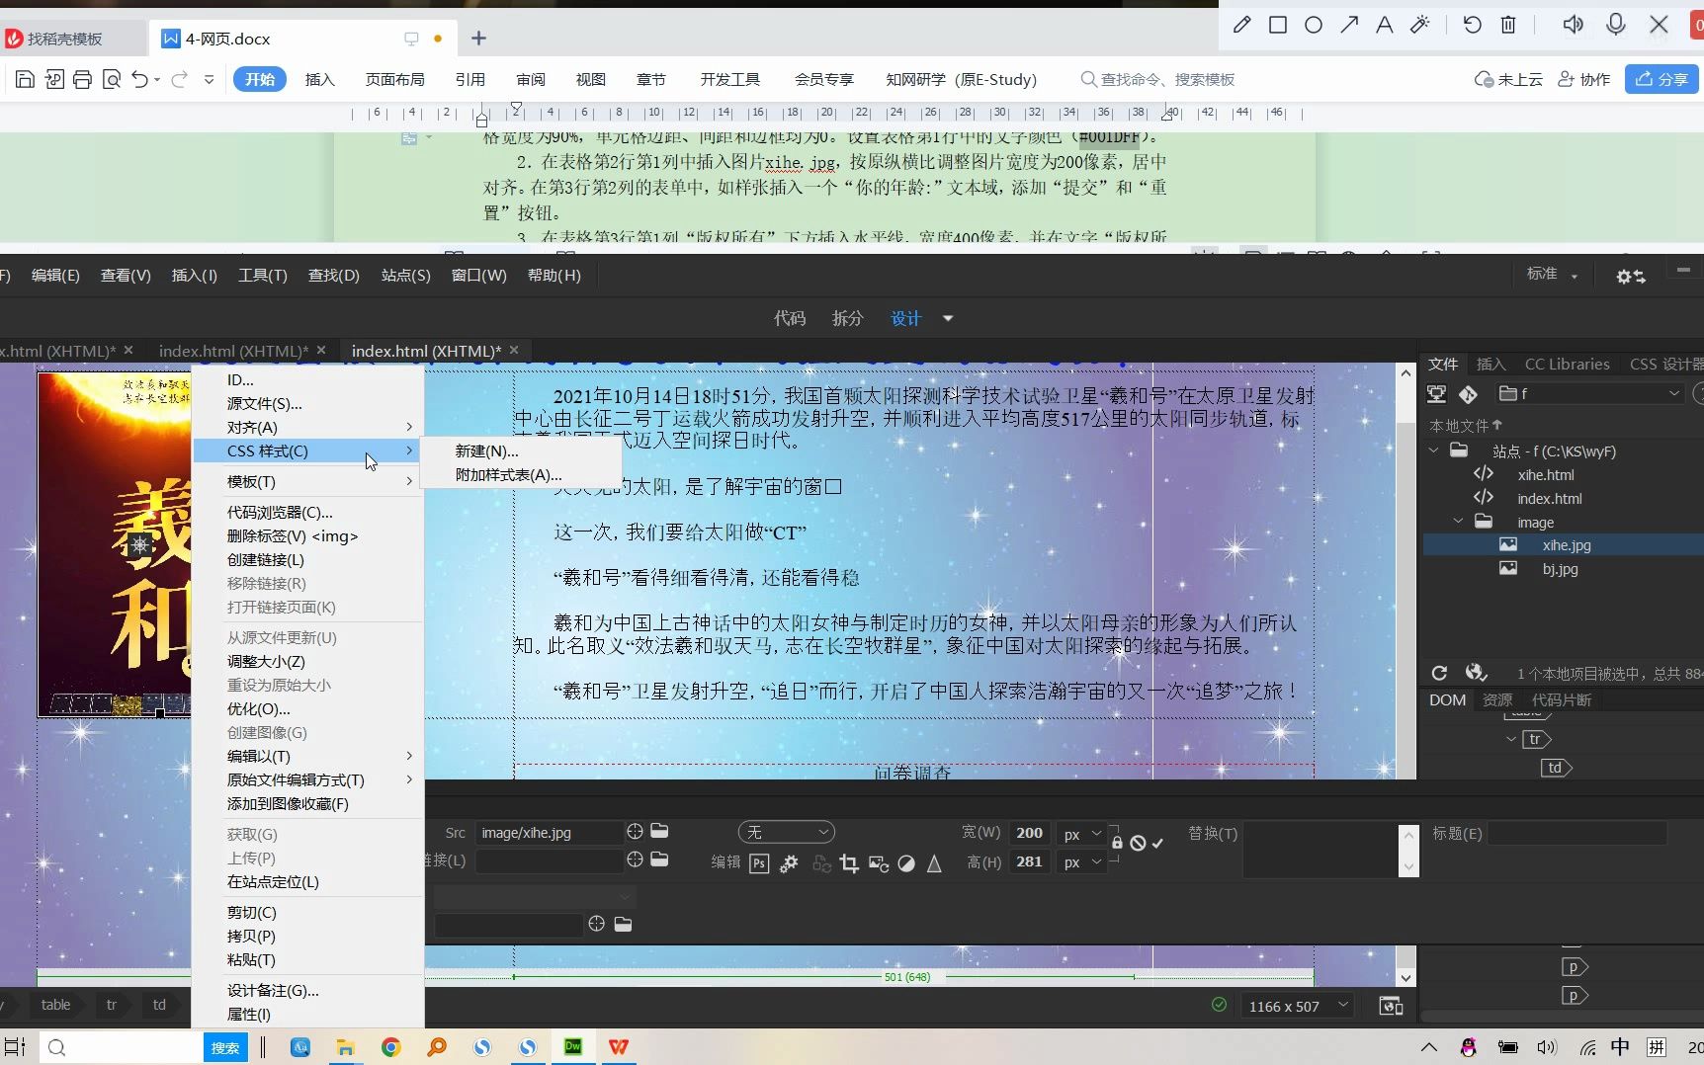
Task: Open image edit settings gear icon
Action: point(789,863)
